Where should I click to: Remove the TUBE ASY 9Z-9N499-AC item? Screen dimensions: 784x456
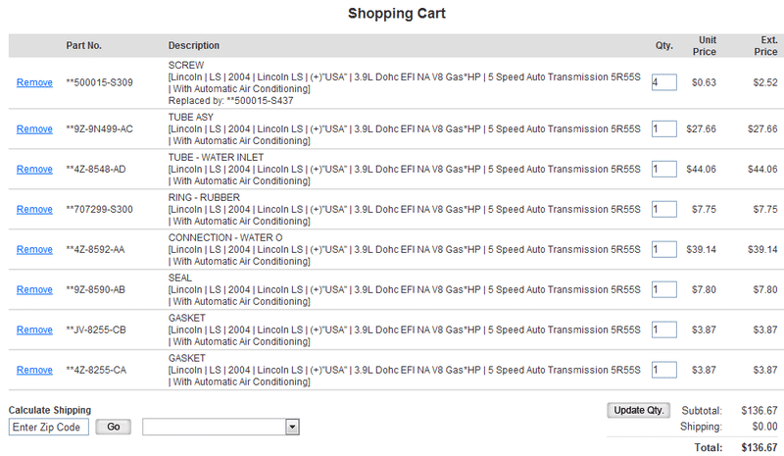[x=34, y=128]
